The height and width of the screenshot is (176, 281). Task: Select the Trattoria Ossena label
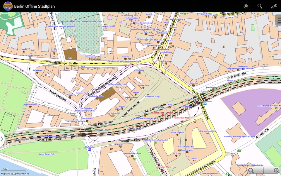click(166, 61)
